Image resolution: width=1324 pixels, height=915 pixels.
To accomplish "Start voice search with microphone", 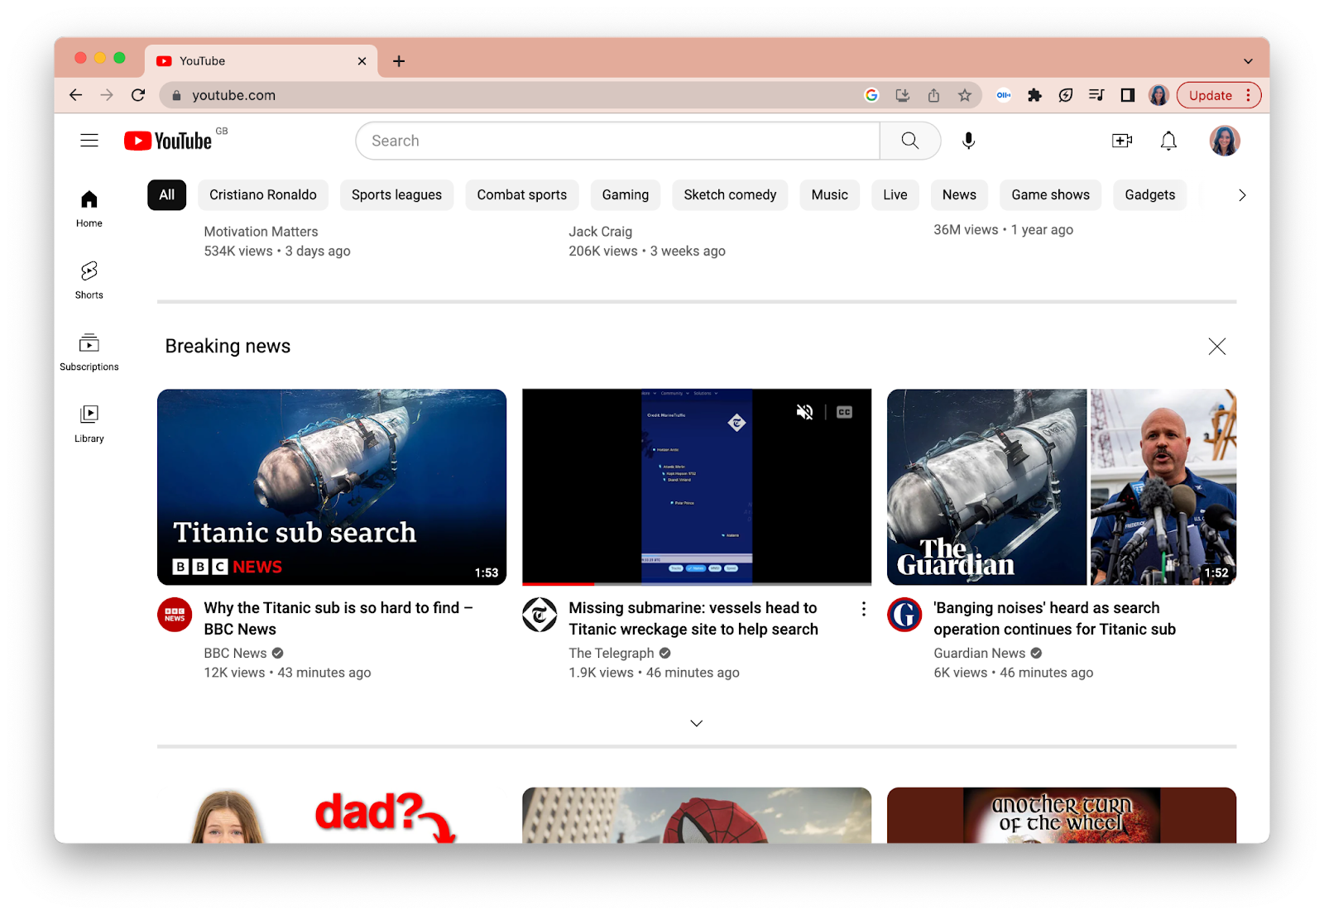I will tap(968, 141).
